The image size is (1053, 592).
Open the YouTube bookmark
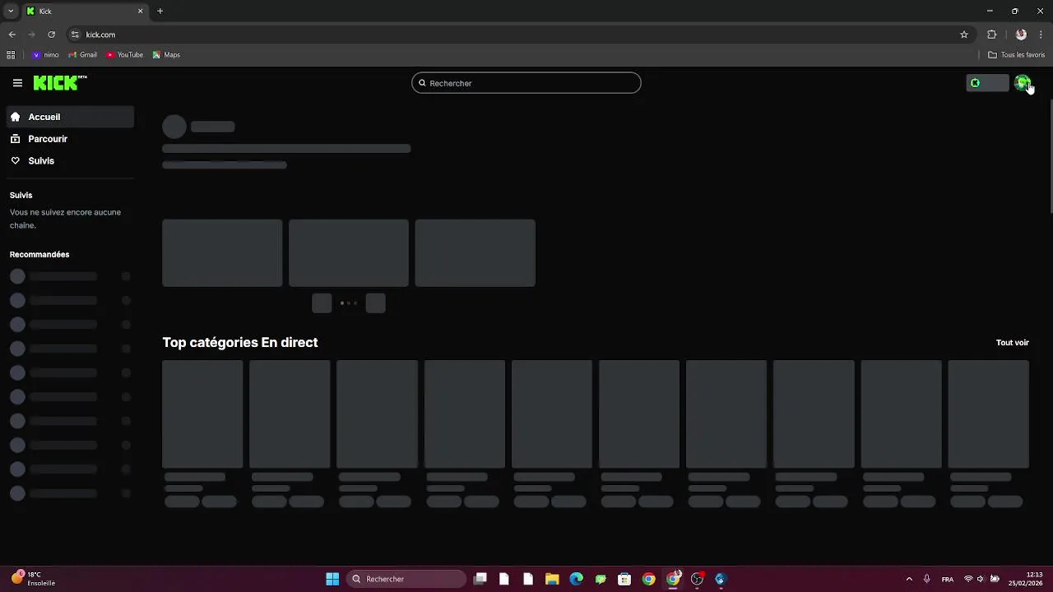124,55
